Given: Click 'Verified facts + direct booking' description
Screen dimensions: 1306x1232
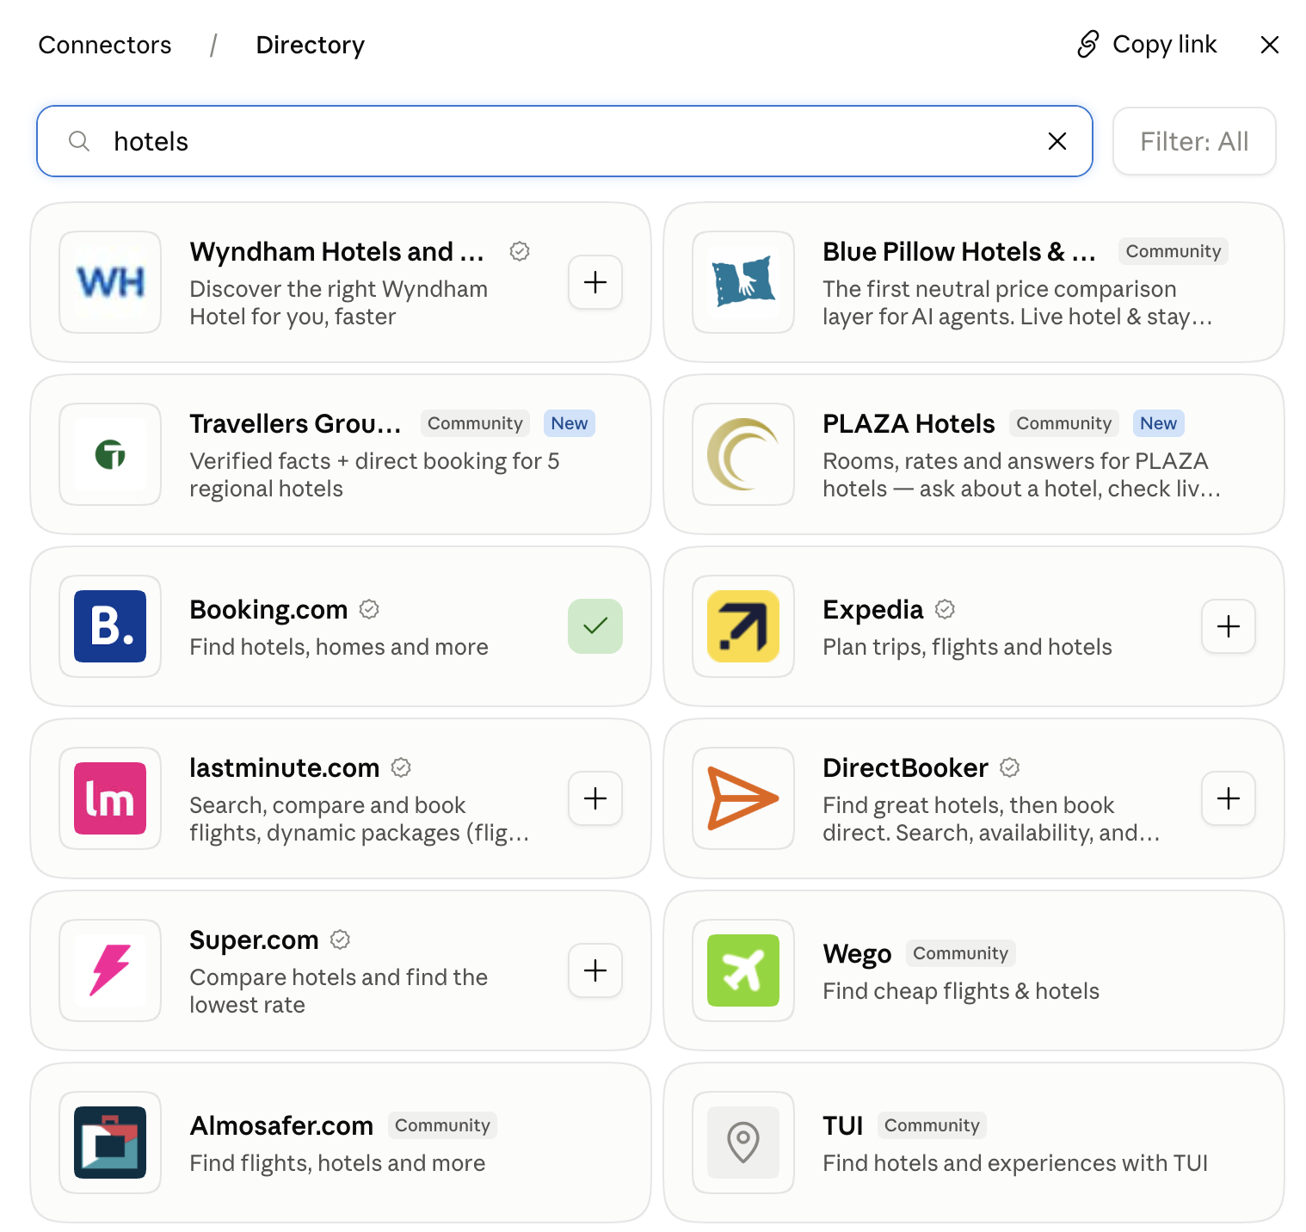Looking at the screenshot, I should (375, 475).
